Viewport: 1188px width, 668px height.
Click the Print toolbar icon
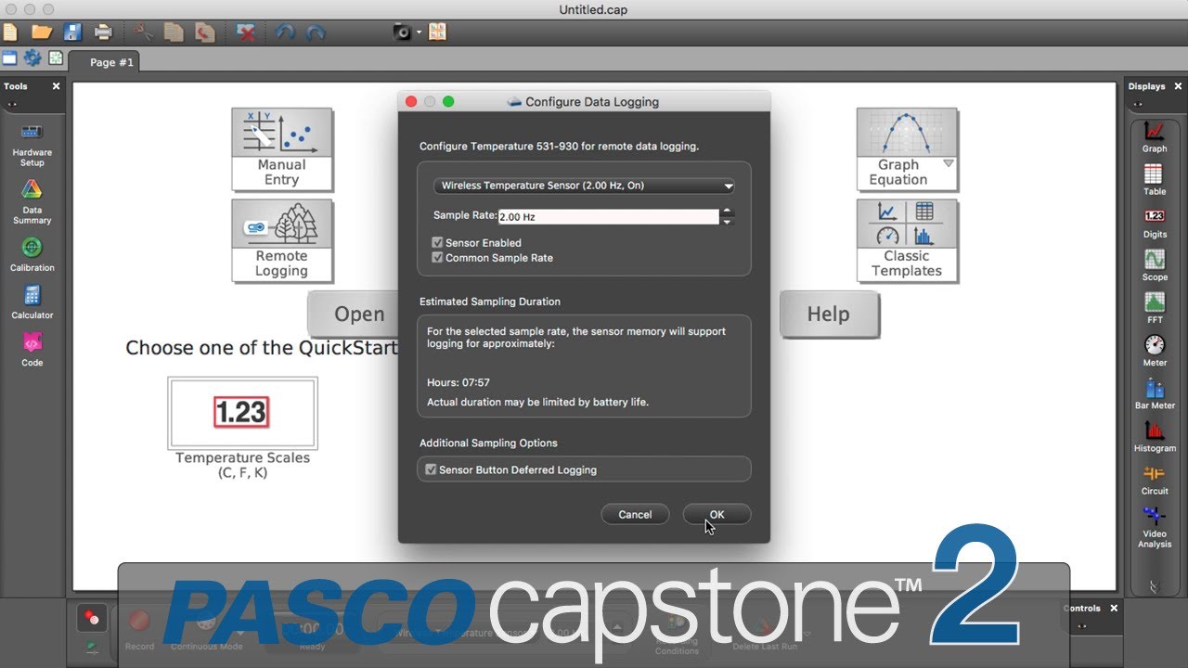(x=103, y=32)
